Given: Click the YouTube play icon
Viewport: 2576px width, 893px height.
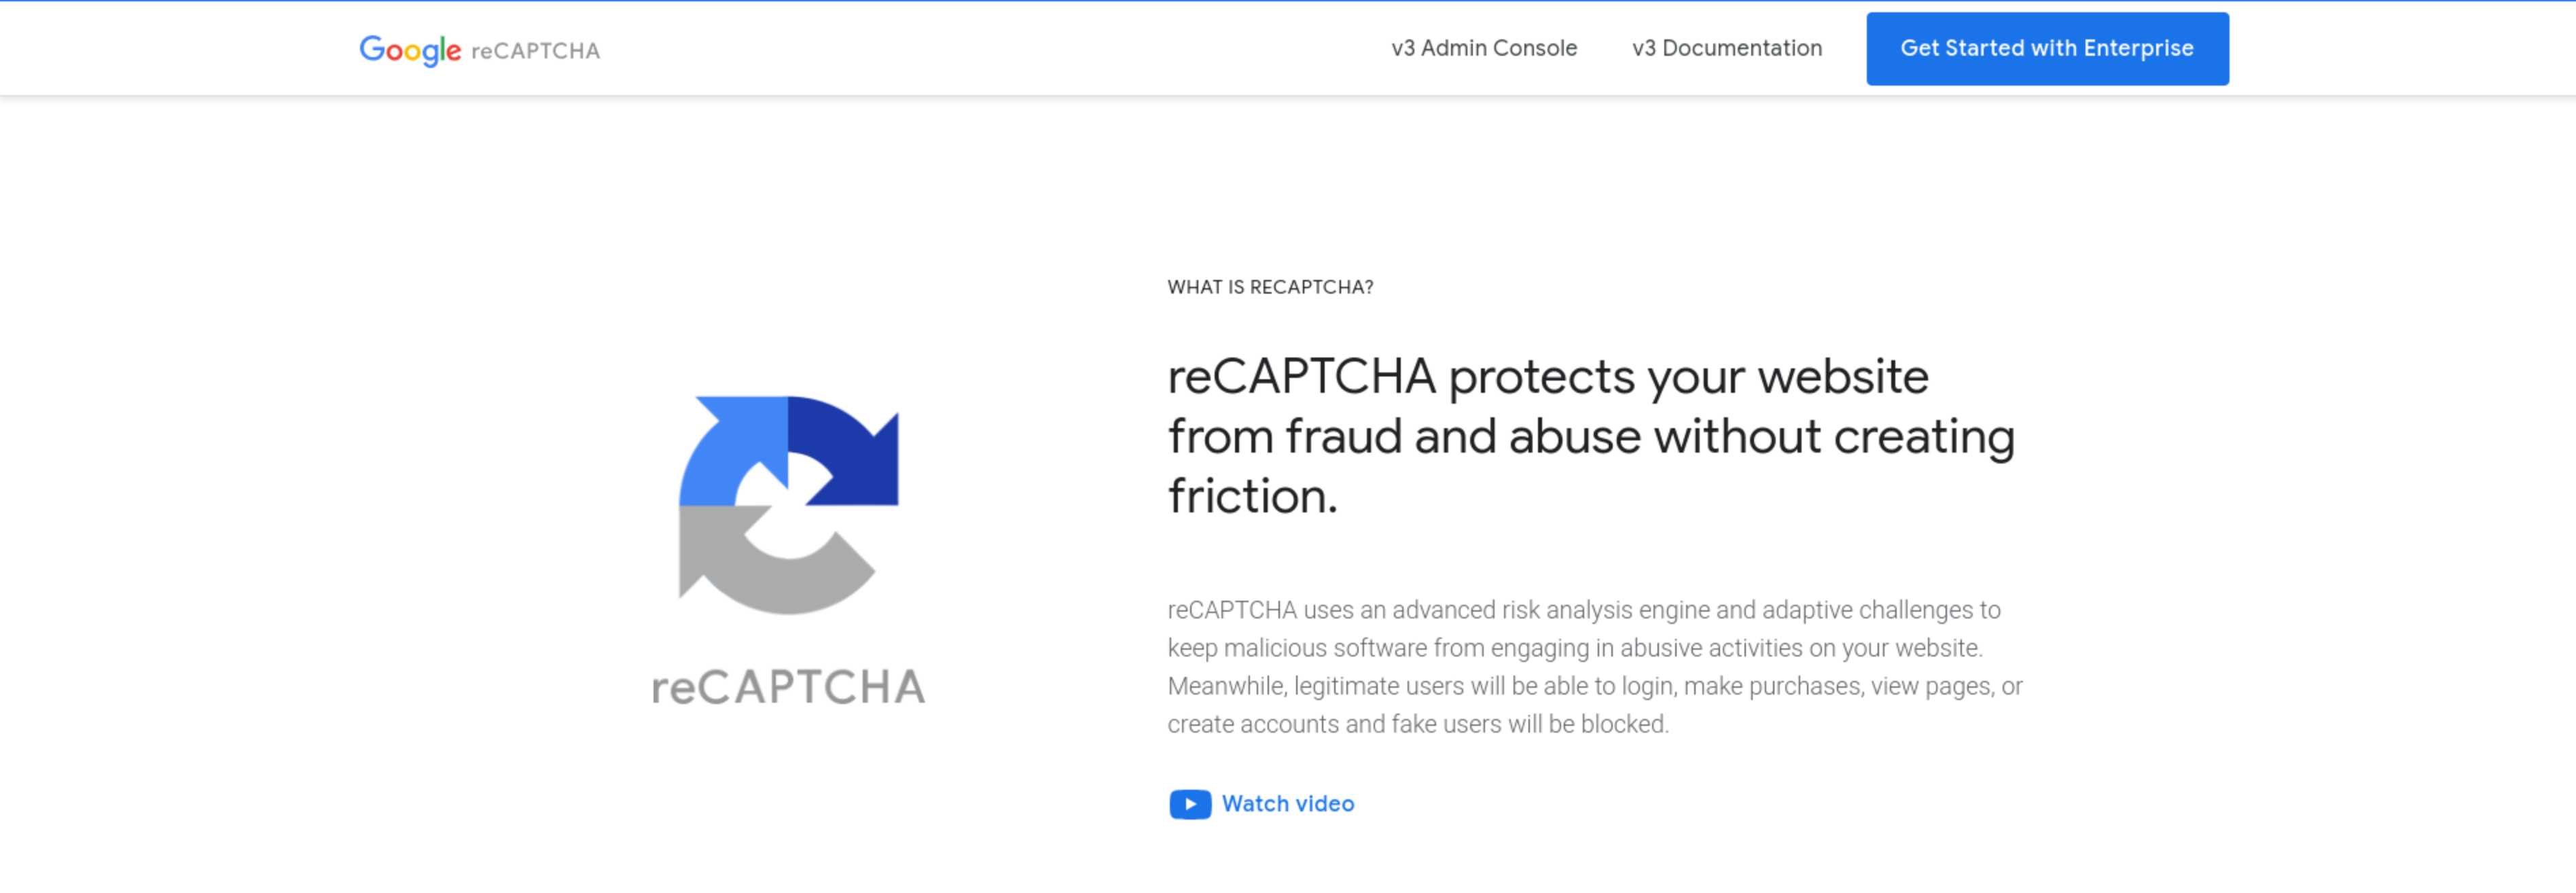Looking at the screenshot, I should (1190, 804).
